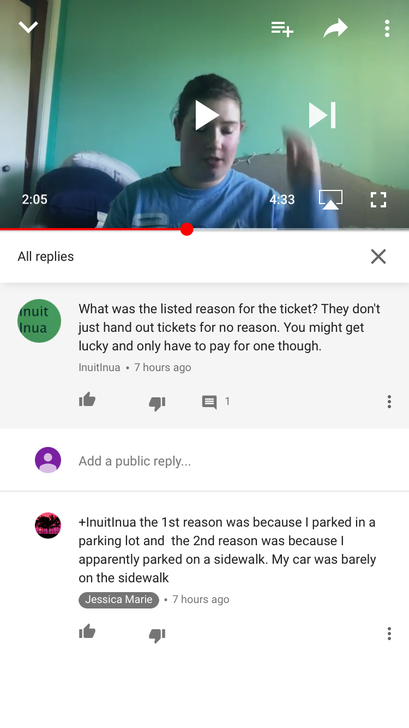Screen dimensions: 409x728
Task: Add the video to a playlist
Action: click(282, 28)
